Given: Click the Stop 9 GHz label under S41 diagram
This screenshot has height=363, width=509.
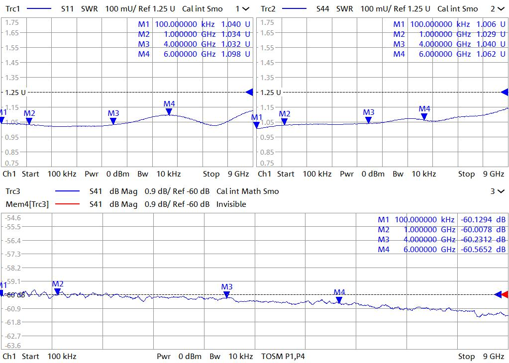Looking at the screenshot, I should (481, 356).
